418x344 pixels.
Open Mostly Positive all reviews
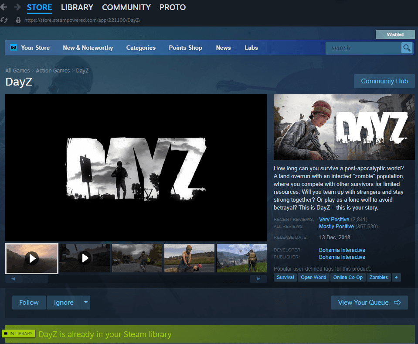[336, 227]
